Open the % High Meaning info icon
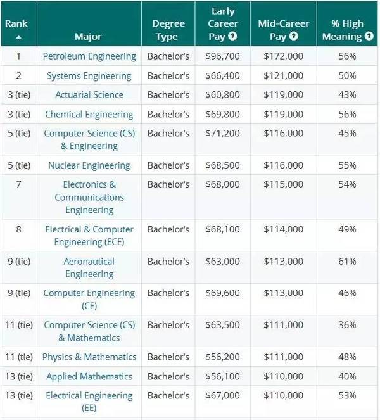The image size is (380, 420). [369, 36]
